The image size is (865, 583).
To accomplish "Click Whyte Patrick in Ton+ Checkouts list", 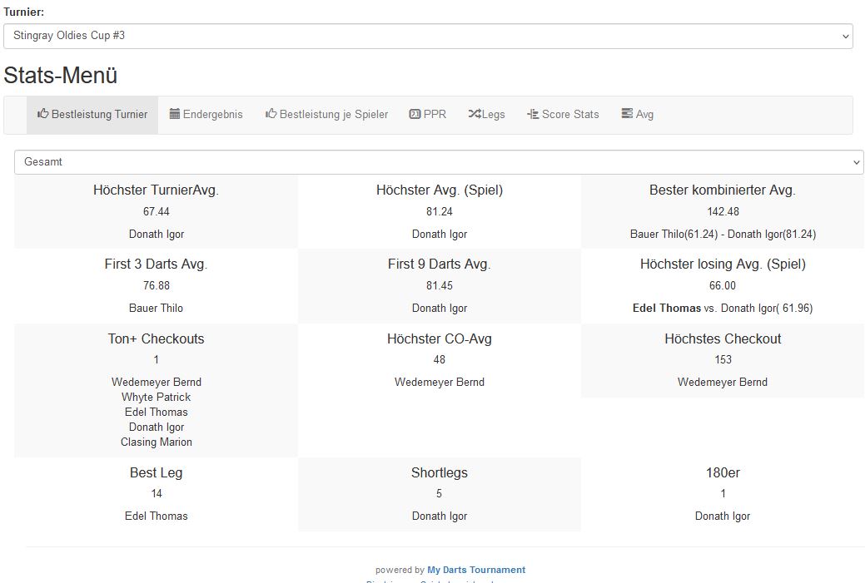I will pyautogui.click(x=156, y=397).
